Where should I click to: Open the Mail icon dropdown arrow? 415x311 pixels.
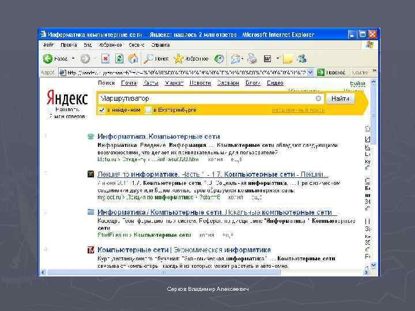(x=242, y=59)
